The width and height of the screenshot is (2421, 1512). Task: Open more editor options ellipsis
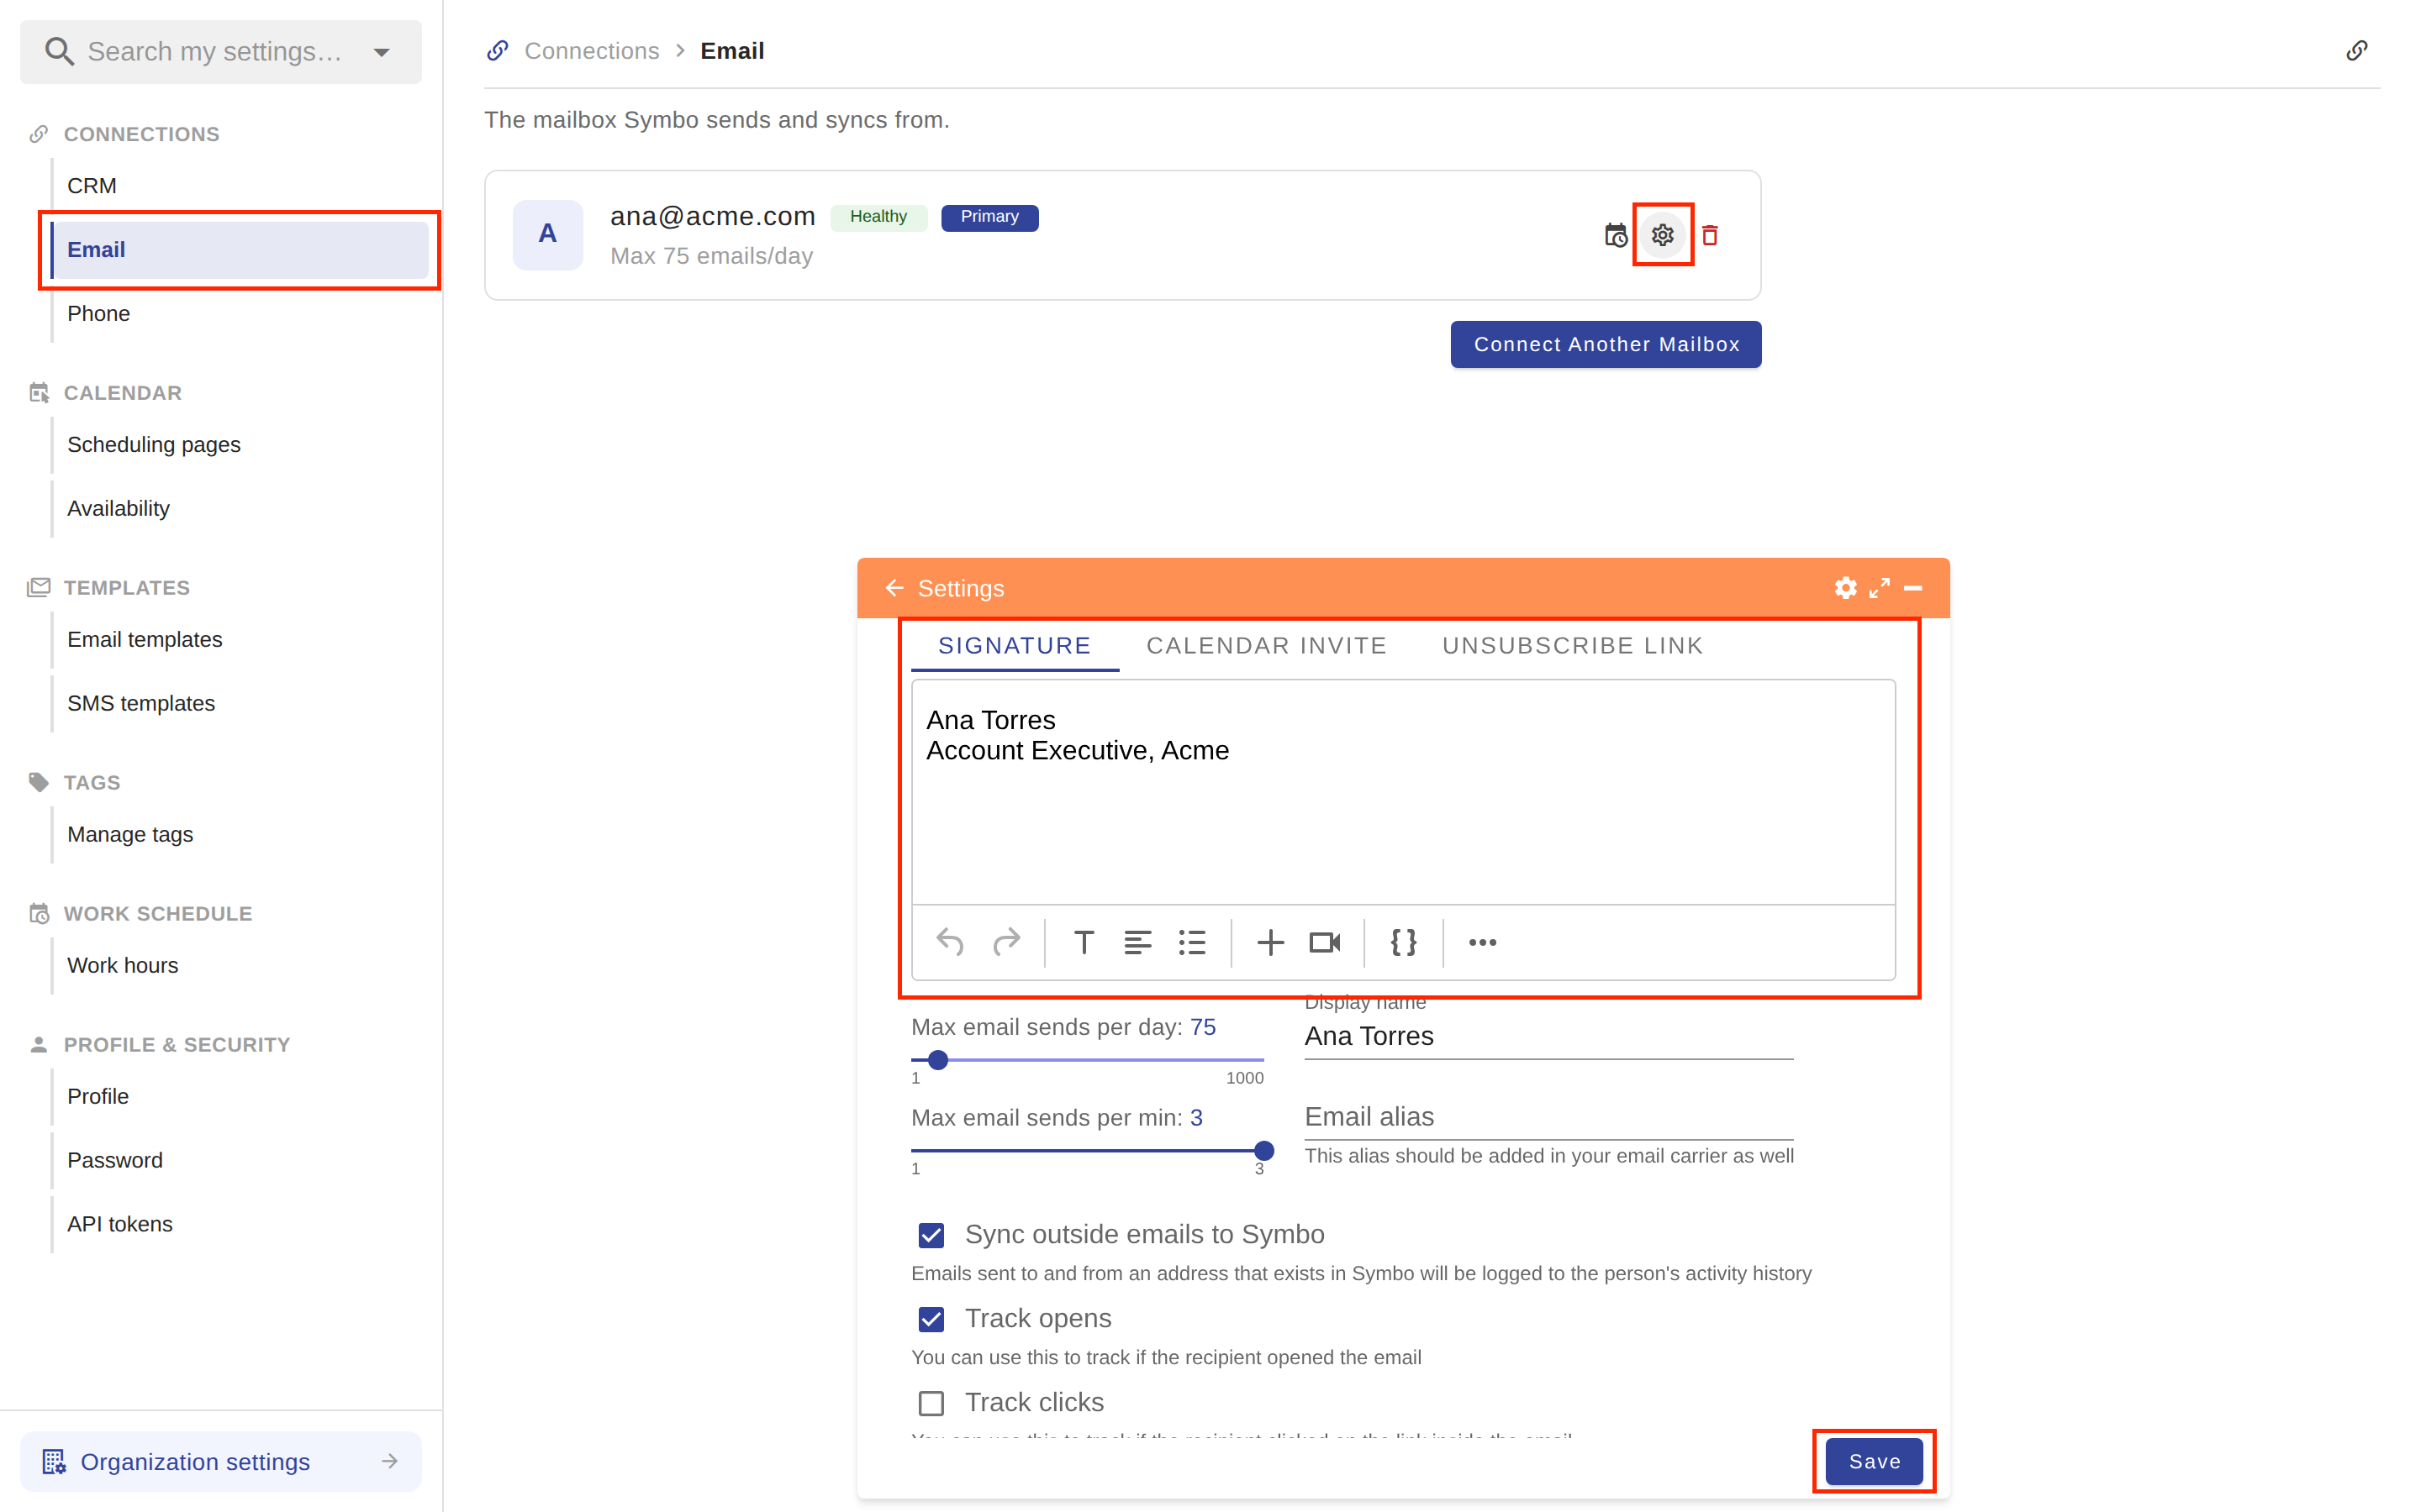click(x=1482, y=942)
